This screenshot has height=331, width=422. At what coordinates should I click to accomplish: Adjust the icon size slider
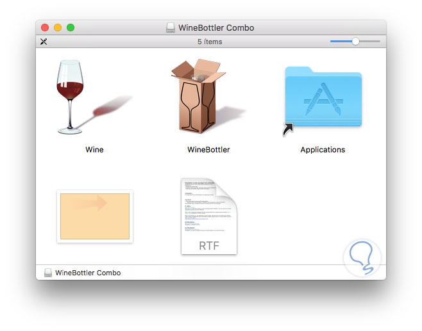355,42
